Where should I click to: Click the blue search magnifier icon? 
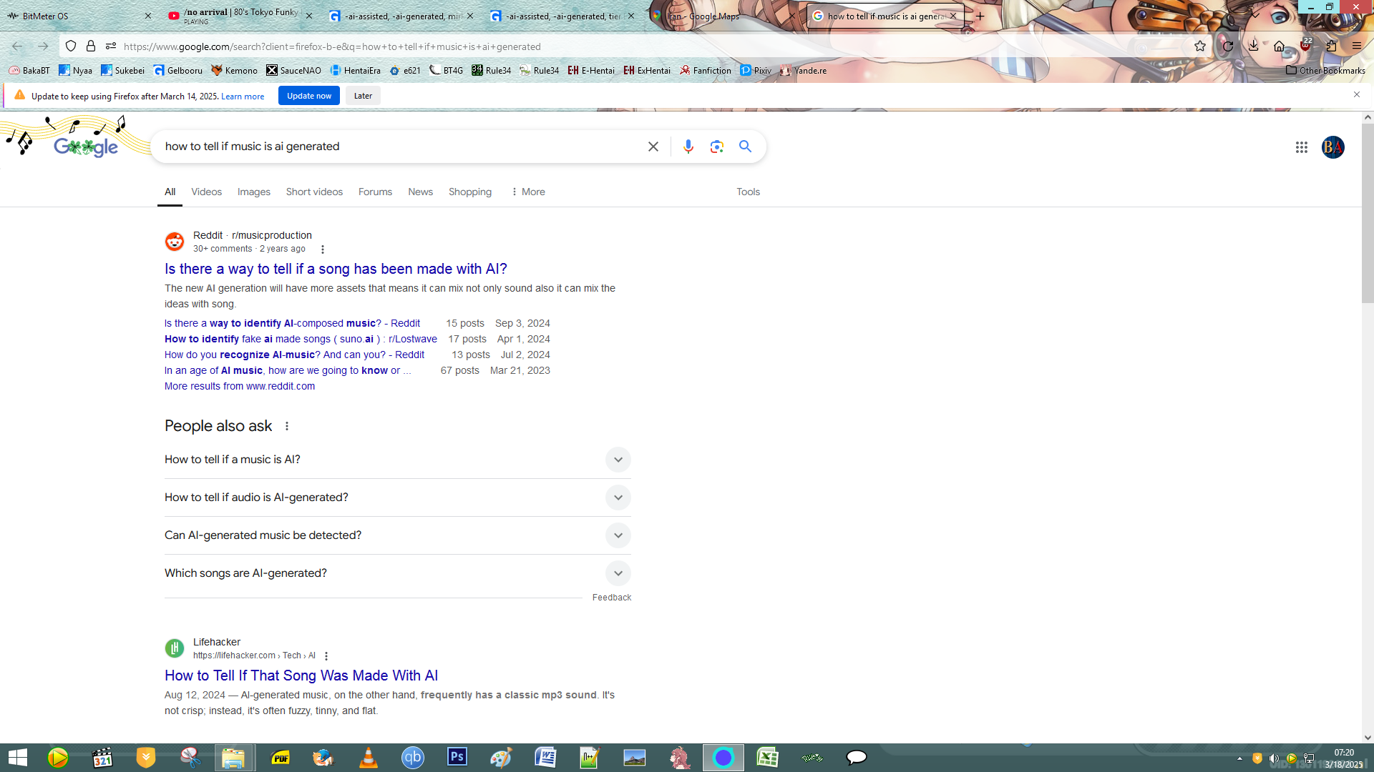(745, 147)
